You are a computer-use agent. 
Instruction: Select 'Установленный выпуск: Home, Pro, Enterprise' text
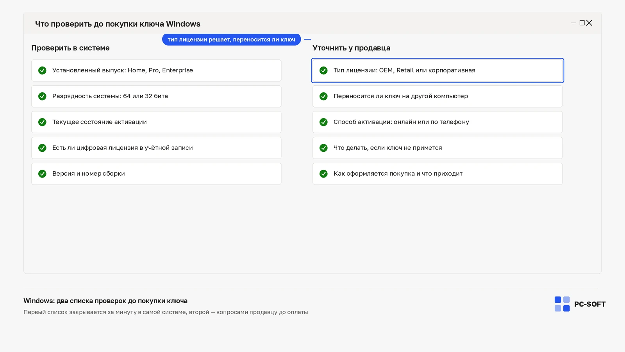123,70
